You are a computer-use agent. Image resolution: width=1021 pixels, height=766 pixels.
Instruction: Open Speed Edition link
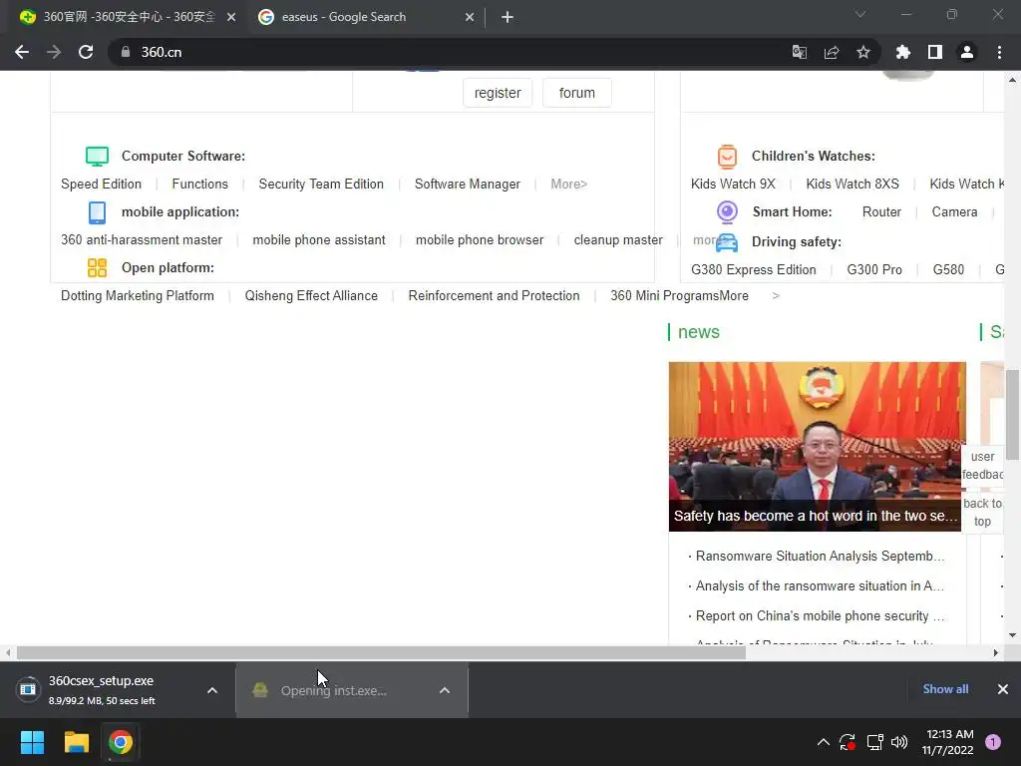click(x=101, y=185)
